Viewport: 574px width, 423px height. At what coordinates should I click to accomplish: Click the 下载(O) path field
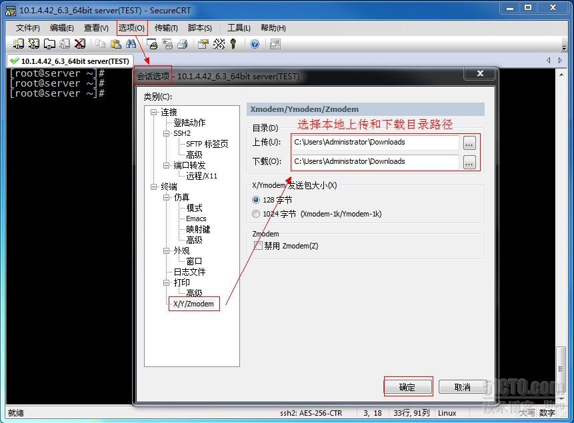pos(375,162)
